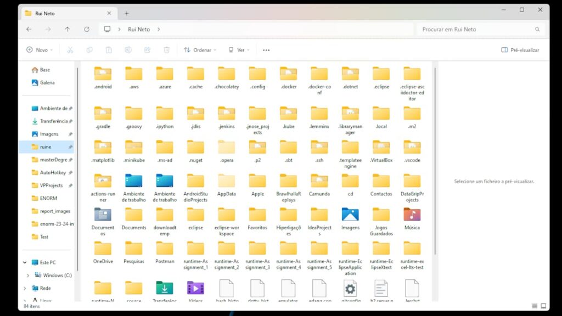Switch to details list view icon
The image size is (562, 316).
coord(535,306)
